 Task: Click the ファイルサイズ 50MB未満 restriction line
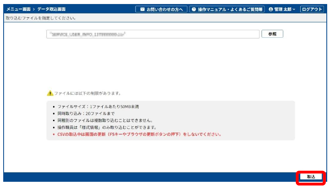[x=99, y=107]
